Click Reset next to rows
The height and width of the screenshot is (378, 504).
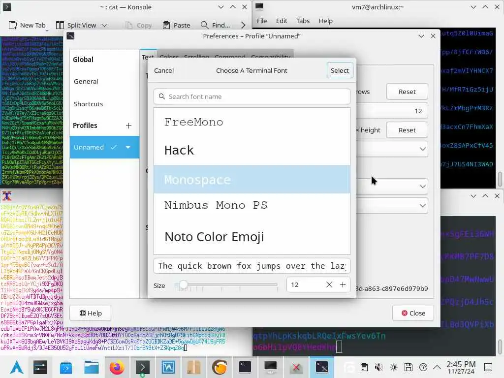(x=407, y=92)
